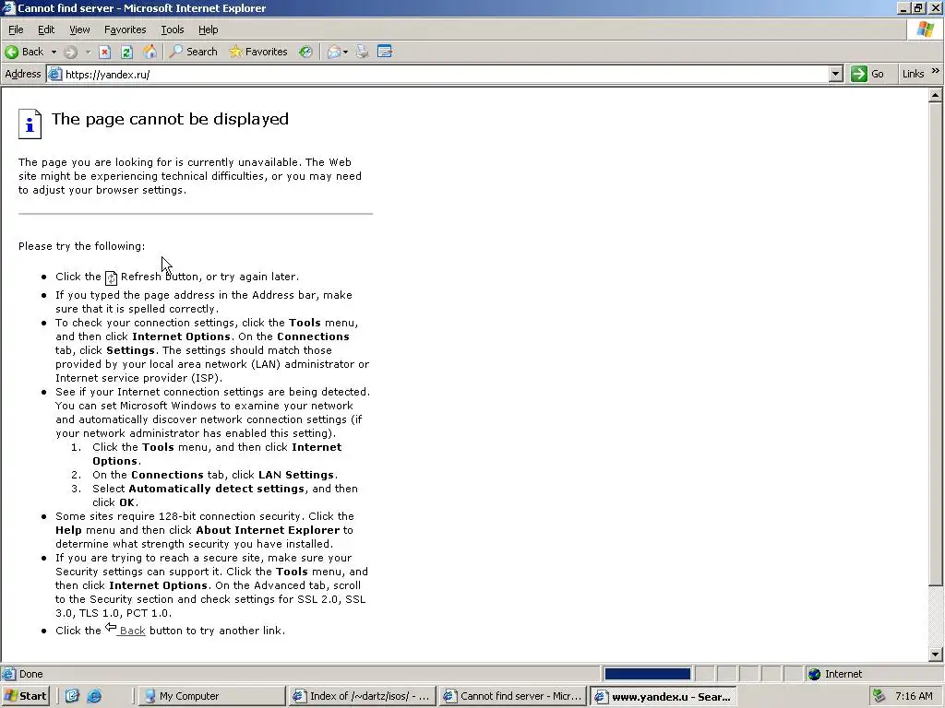Open the Favorites menu in menu bar
945x708 pixels.
click(125, 29)
